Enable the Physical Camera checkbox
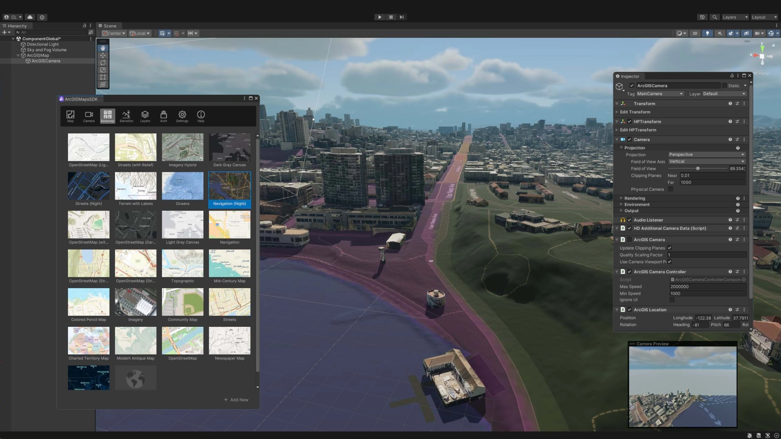781x439 pixels. [x=671, y=189]
